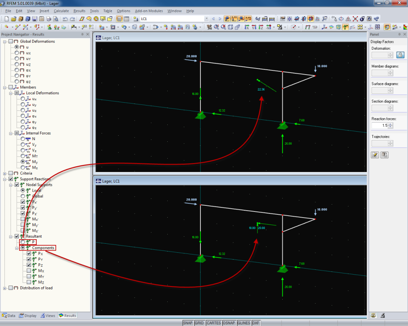Switch to the Display navigator tab
Screen dimensions: 408x326
(x=28, y=315)
